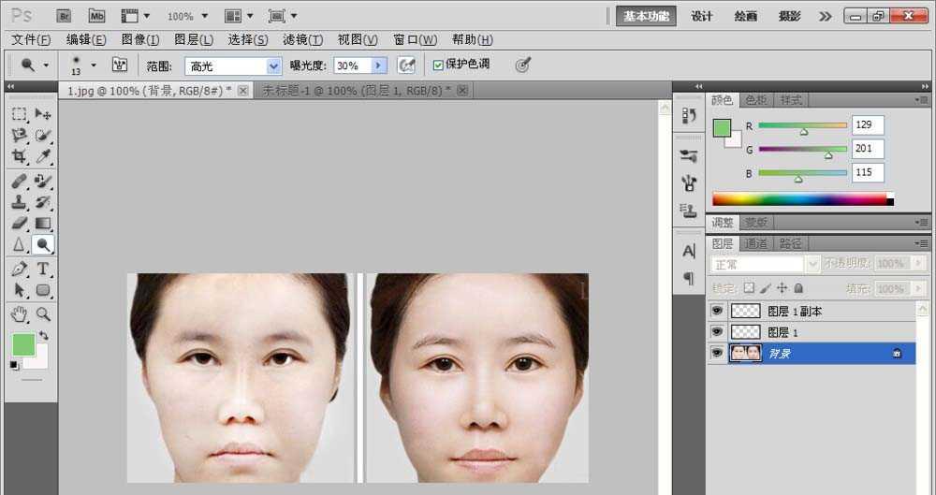This screenshot has width=936, height=495.
Task: Select the 摄影 workspace
Action: point(789,16)
